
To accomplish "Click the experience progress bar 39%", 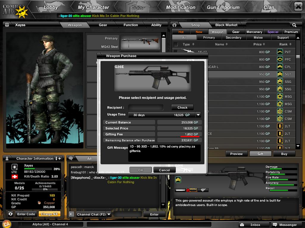I will (38, 169).
